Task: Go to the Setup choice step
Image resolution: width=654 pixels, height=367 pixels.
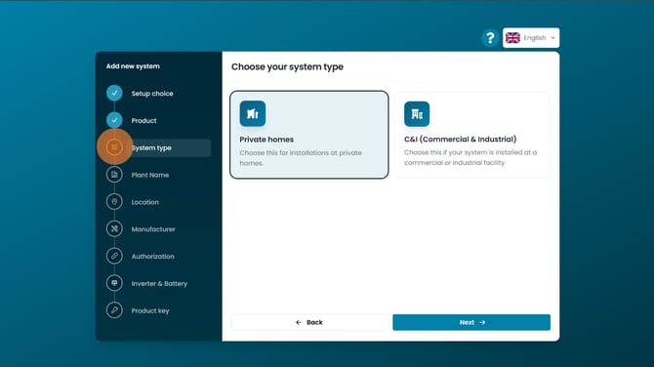Action: [152, 94]
